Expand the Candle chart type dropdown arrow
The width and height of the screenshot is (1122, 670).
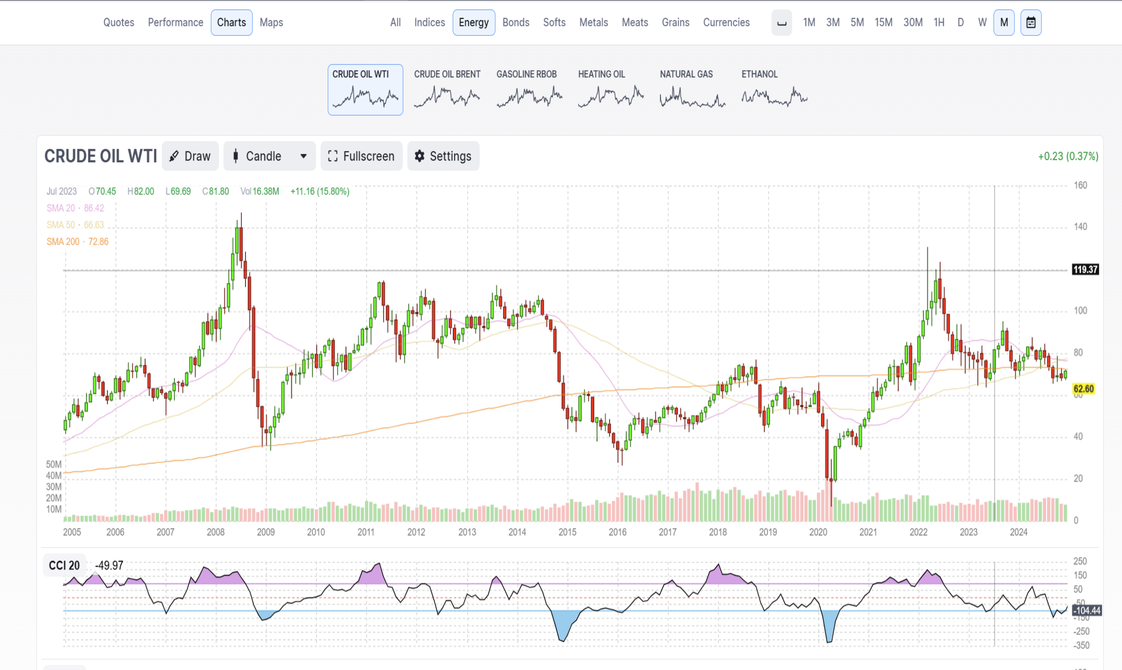304,156
